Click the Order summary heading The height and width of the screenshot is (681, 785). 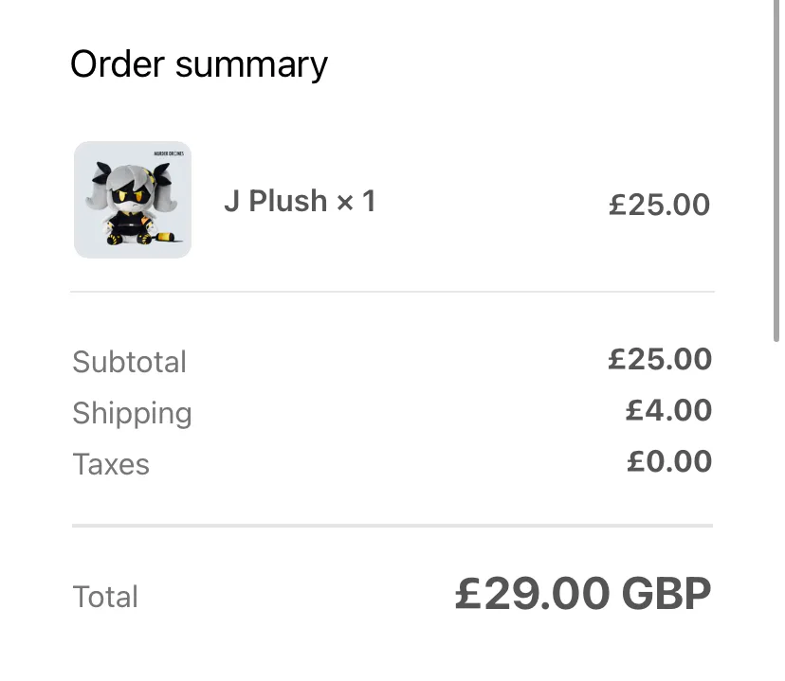point(199,64)
